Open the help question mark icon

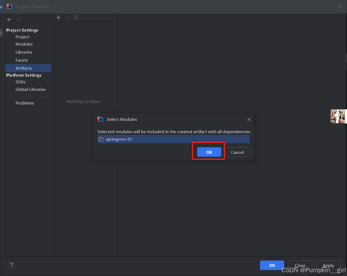tap(11, 265)
